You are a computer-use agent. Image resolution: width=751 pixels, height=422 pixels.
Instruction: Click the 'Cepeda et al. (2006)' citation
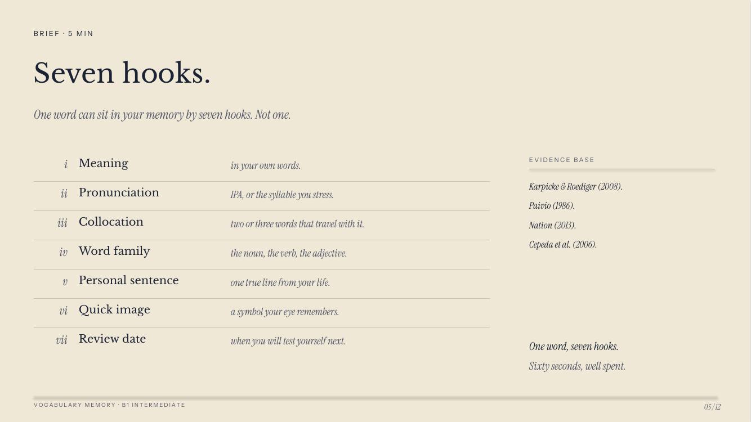click(x=563, y=245)
